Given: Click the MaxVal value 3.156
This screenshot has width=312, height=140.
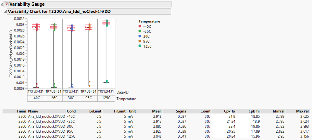Looking at the screenshot, I should [305, 136].
